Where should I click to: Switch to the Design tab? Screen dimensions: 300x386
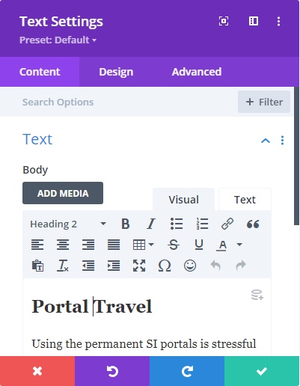116,72
